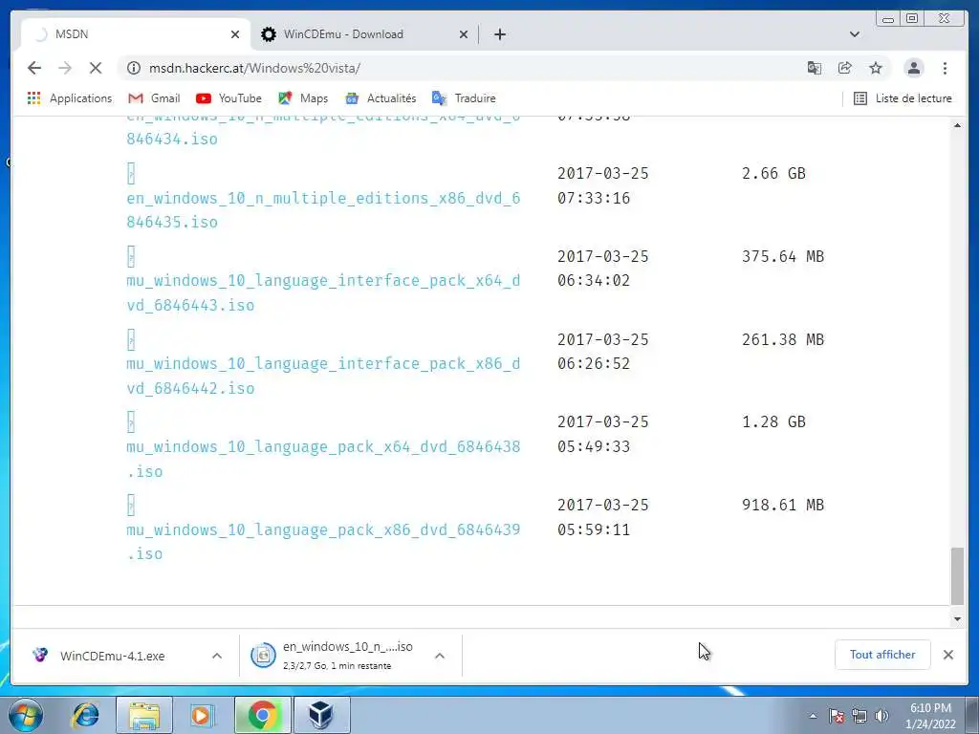The width and height of the screenshot is (979, 734).
Task: Select the 1.28 GB size text
Action: (x=773, y=421)
